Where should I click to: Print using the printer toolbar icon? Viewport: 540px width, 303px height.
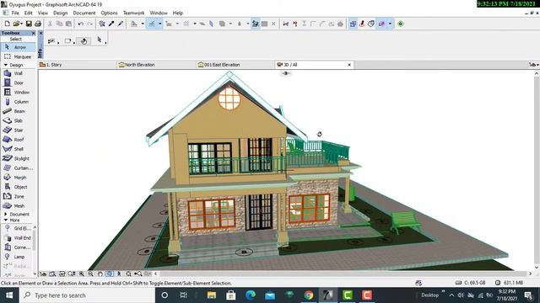(x=38, y=24)
